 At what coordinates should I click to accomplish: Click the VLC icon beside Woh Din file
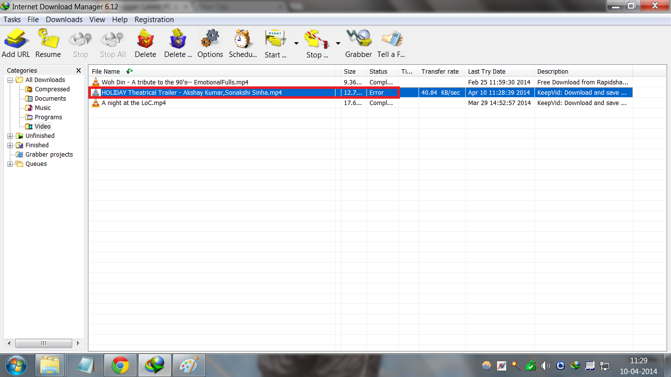pos(96,82)
